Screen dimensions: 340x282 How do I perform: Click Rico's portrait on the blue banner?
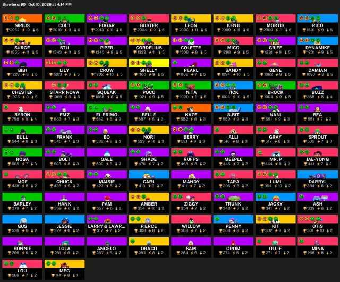point(318,20)
